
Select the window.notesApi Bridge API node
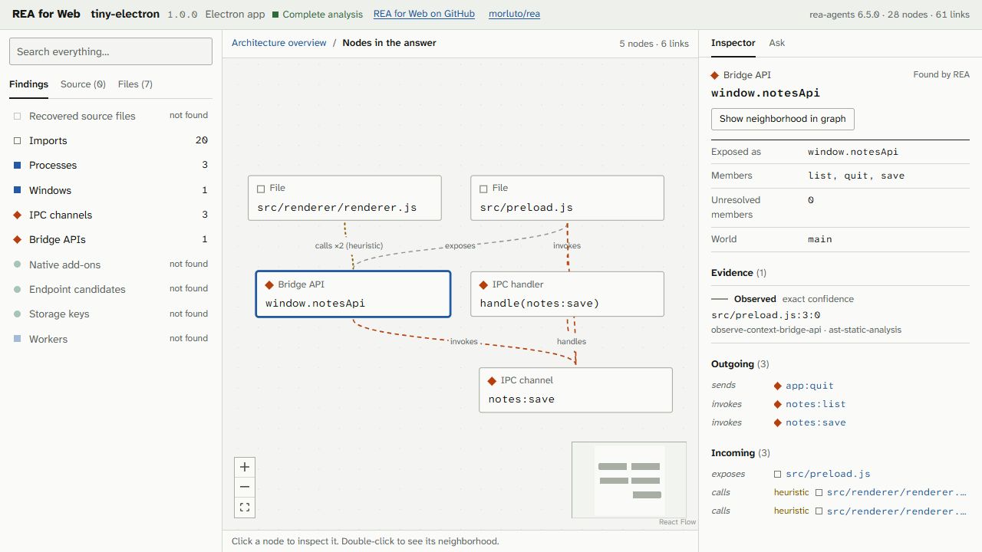[353, 294]
